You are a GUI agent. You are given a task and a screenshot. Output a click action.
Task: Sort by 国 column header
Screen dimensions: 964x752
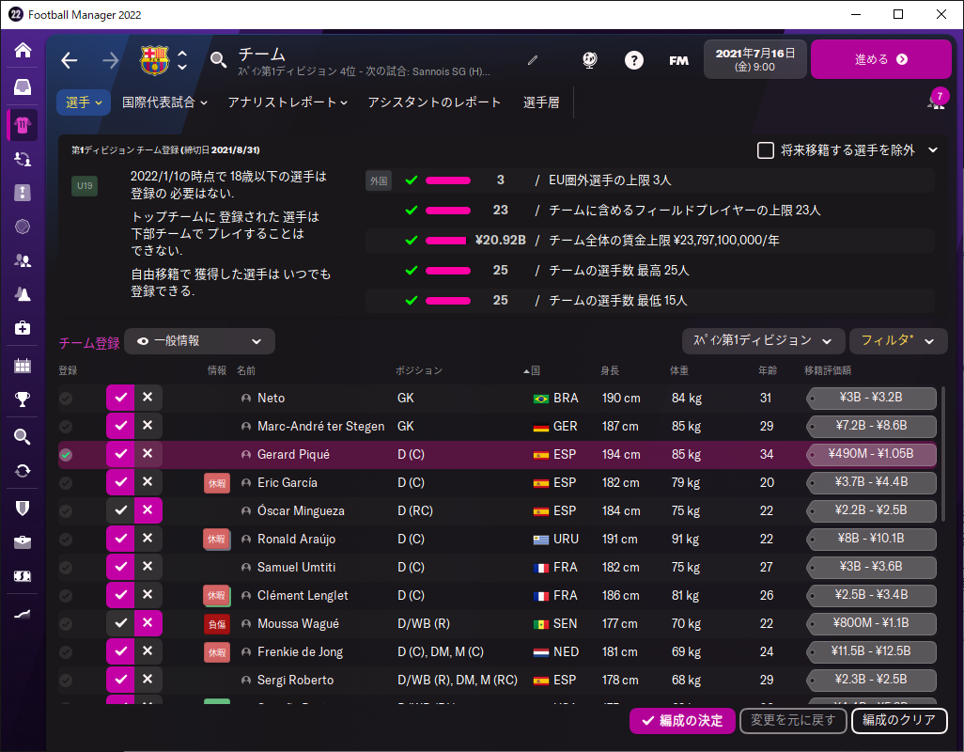pos(532,370)
